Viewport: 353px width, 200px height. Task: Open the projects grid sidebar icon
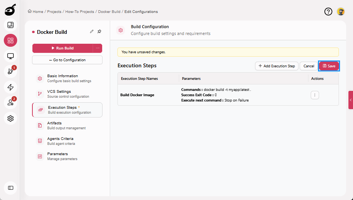click(10, 40)
